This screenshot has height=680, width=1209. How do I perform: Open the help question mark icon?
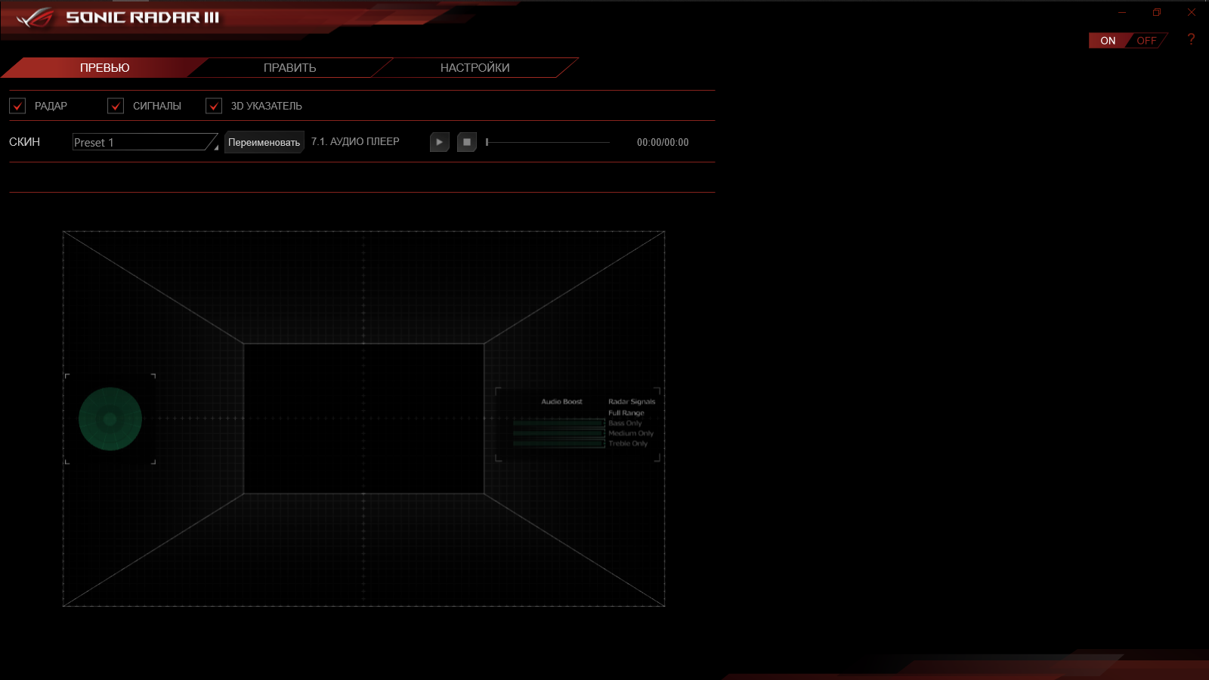pos(1191,39)
